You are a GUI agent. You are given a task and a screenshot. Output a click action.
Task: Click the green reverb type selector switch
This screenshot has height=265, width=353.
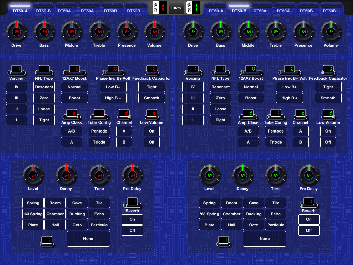coord(223,241)
